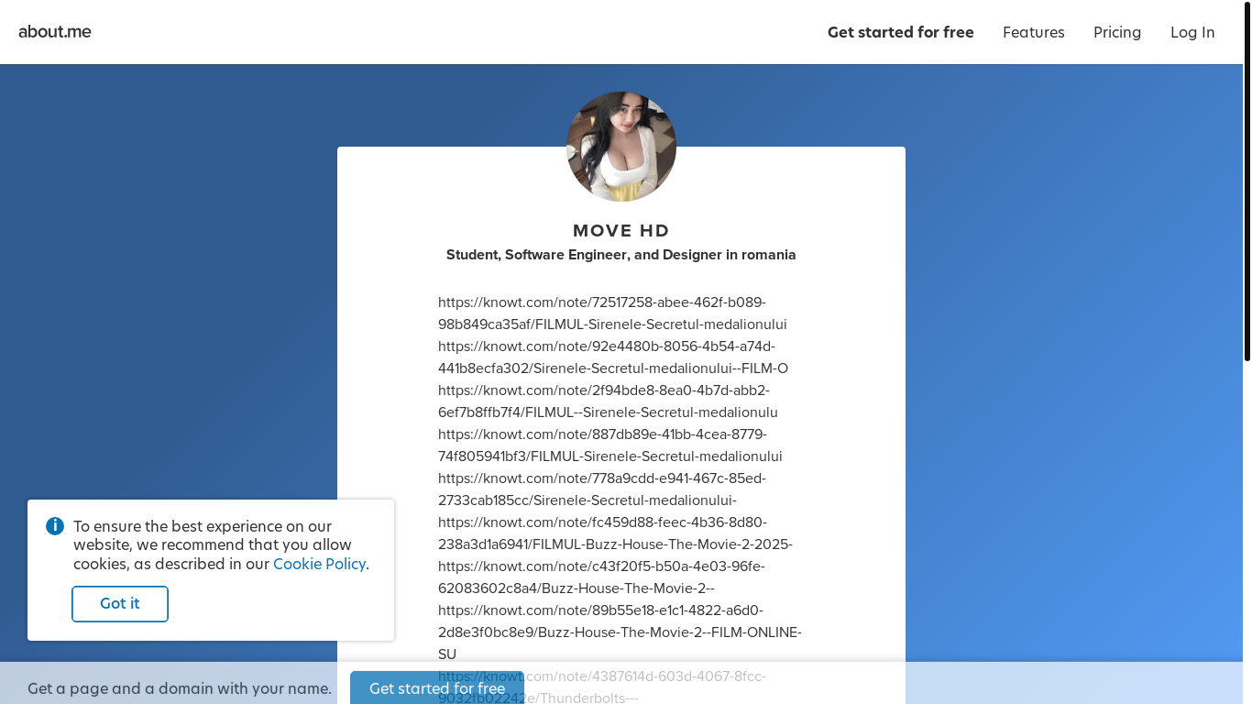Click knowt URL starting with 89b55e18-e1c1
Image resolution: width=1252 pixels, height=704 pixels.
(621, 632)
